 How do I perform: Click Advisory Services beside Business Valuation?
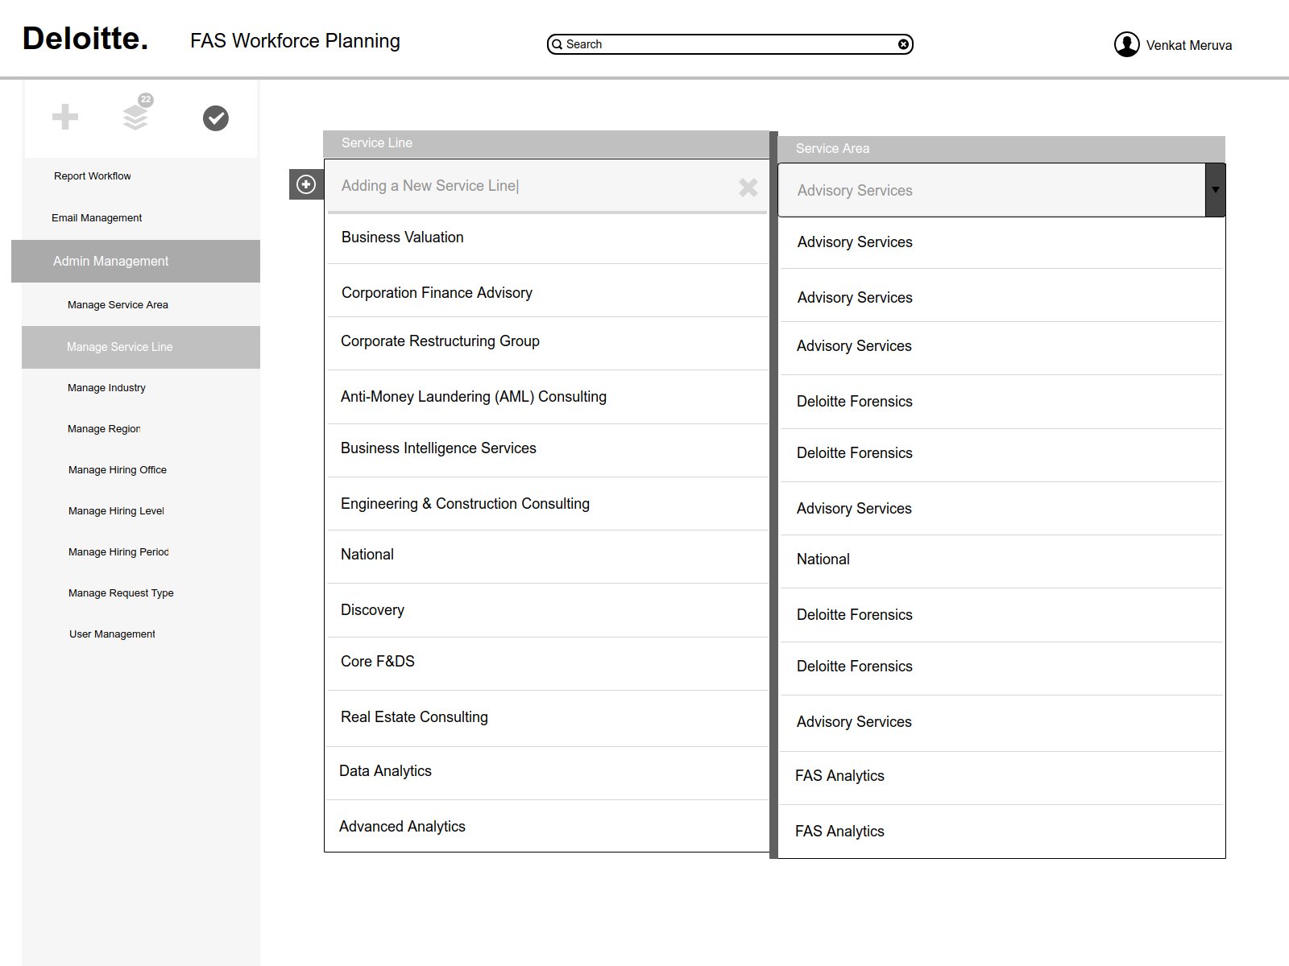pos(855,242)
